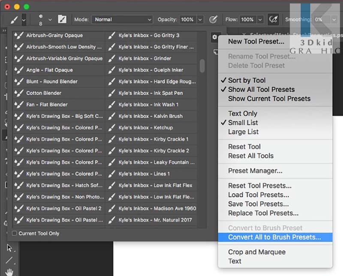The width and height of the screenshot is (343, 276).
Task: Toggle Sort by Tool option
Action: click(275, 80)
